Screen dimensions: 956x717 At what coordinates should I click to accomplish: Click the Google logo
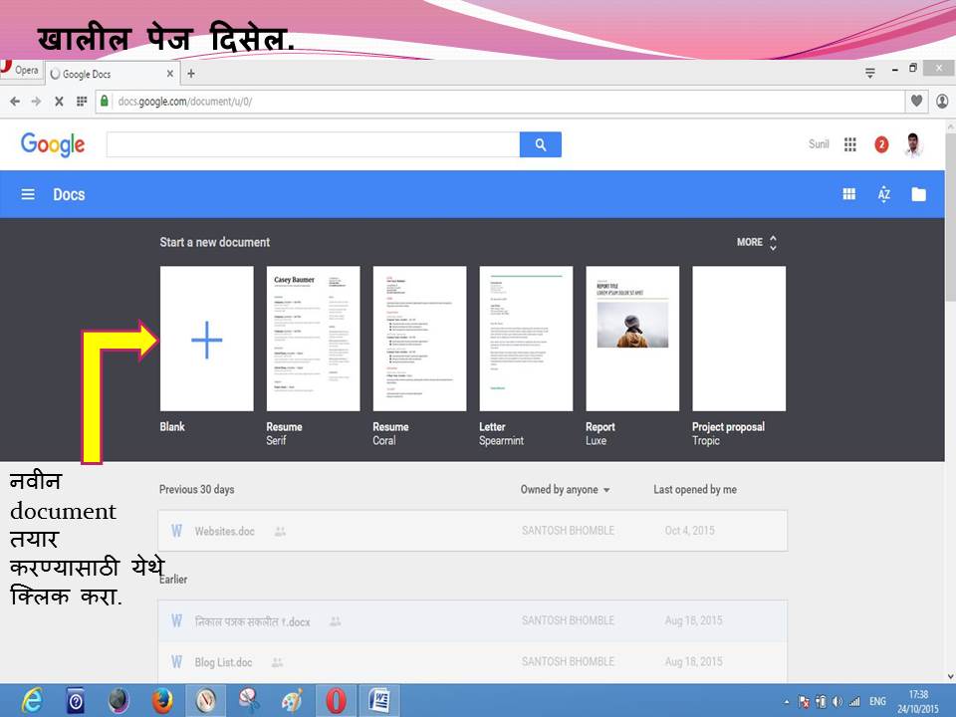click(53, 144)
